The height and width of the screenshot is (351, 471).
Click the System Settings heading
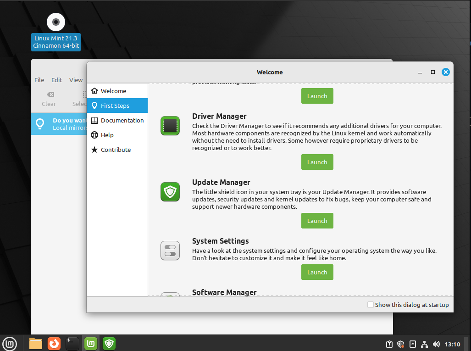(x=221, y=241)
